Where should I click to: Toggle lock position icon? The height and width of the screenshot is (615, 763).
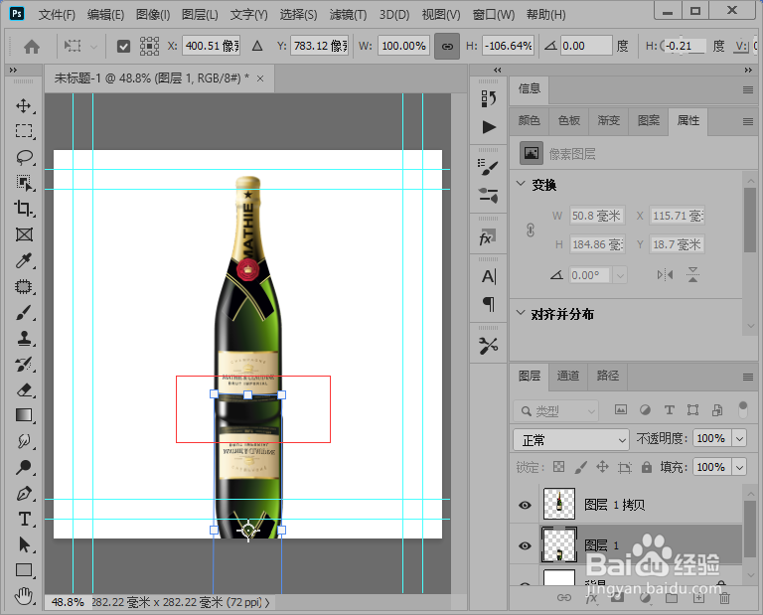click(x=602, y=467)
